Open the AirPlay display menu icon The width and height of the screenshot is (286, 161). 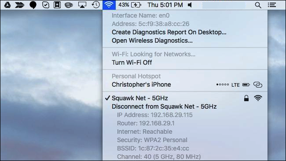(x=82, y=5)
